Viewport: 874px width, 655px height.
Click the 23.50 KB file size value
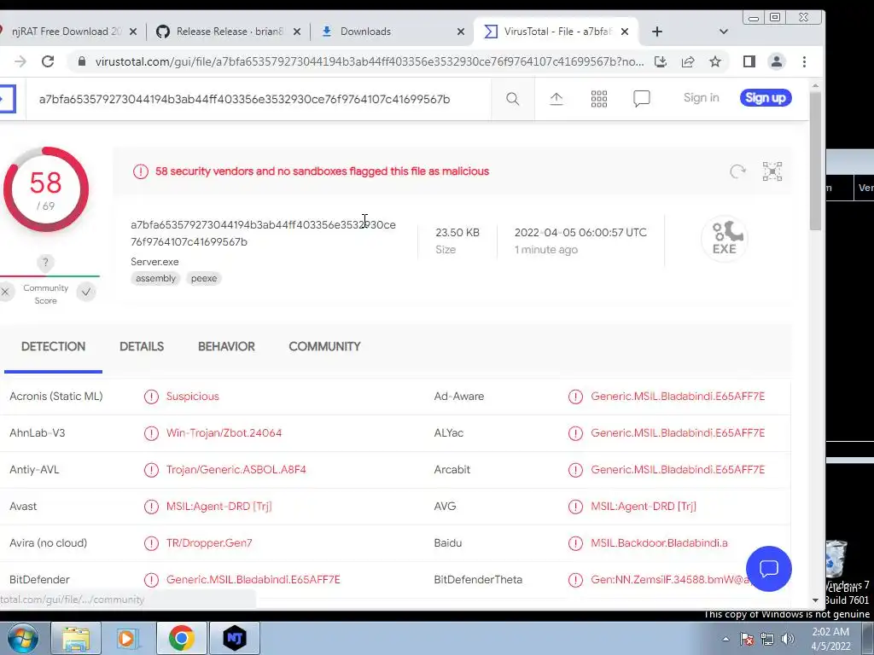[x=457, y=232]
